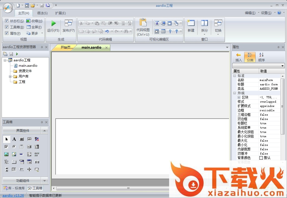Choose the splitter control in toolbox

click(x=29, y=170)
